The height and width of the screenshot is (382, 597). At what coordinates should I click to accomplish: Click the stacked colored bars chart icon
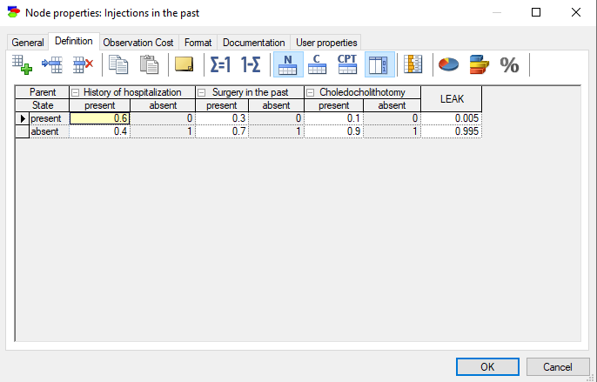[x=479, y=64]
